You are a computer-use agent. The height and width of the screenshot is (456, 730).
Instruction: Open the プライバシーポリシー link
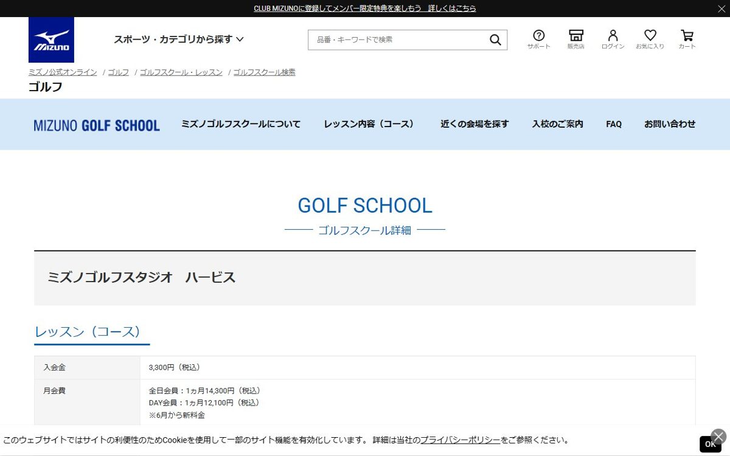[460, 440]
